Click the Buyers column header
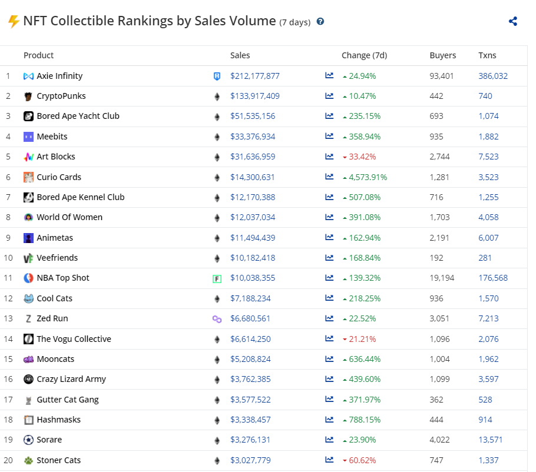 (x=443, y=55)
